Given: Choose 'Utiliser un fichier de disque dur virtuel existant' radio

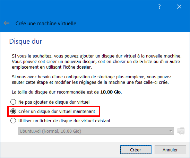Looking at the screenshot, I should (x=13, y=121).
